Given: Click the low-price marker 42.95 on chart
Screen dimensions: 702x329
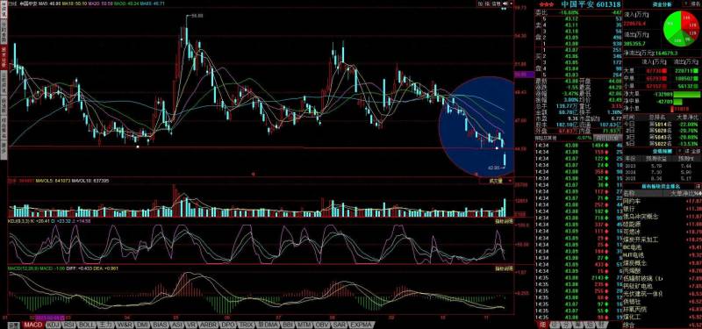Looking at the screenshot, I should coord(493,168).
